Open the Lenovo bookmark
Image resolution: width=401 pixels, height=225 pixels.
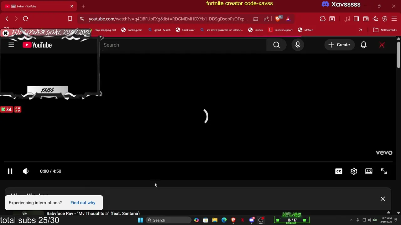256,30
